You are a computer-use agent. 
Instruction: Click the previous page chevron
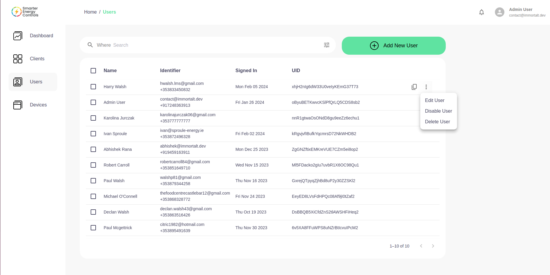point(421,246)
